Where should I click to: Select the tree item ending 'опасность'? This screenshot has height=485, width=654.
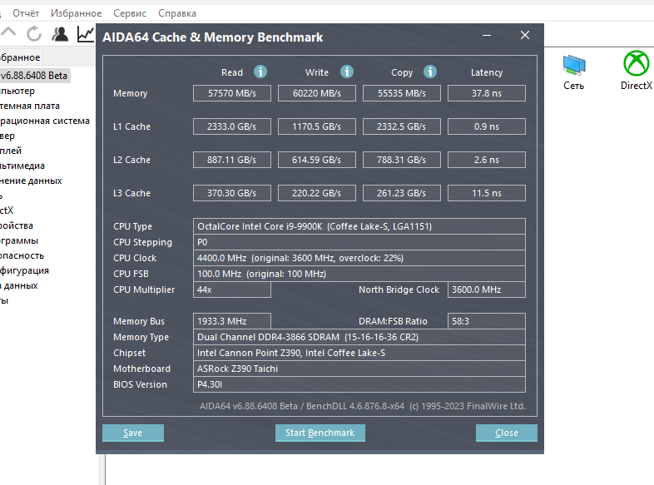tap(22, 255)
